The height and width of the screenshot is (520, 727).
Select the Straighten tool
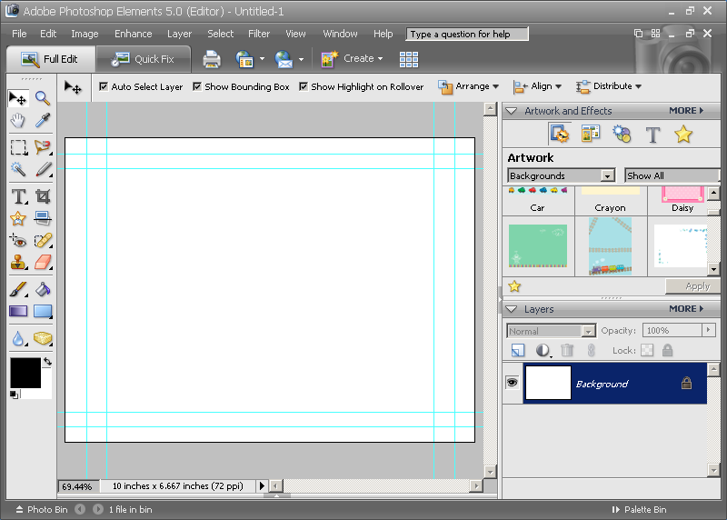click(43, 218)
